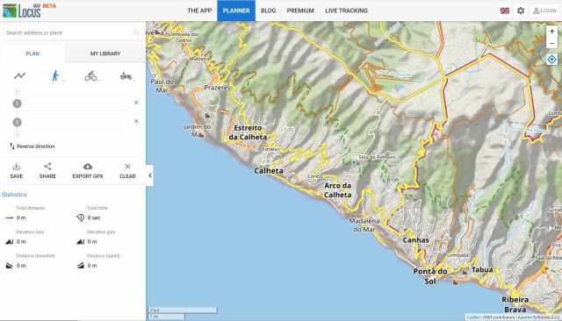This screenshot has height=321, width=562.
Task: Open THE APP menu item
Action: (x=199, y=11)
